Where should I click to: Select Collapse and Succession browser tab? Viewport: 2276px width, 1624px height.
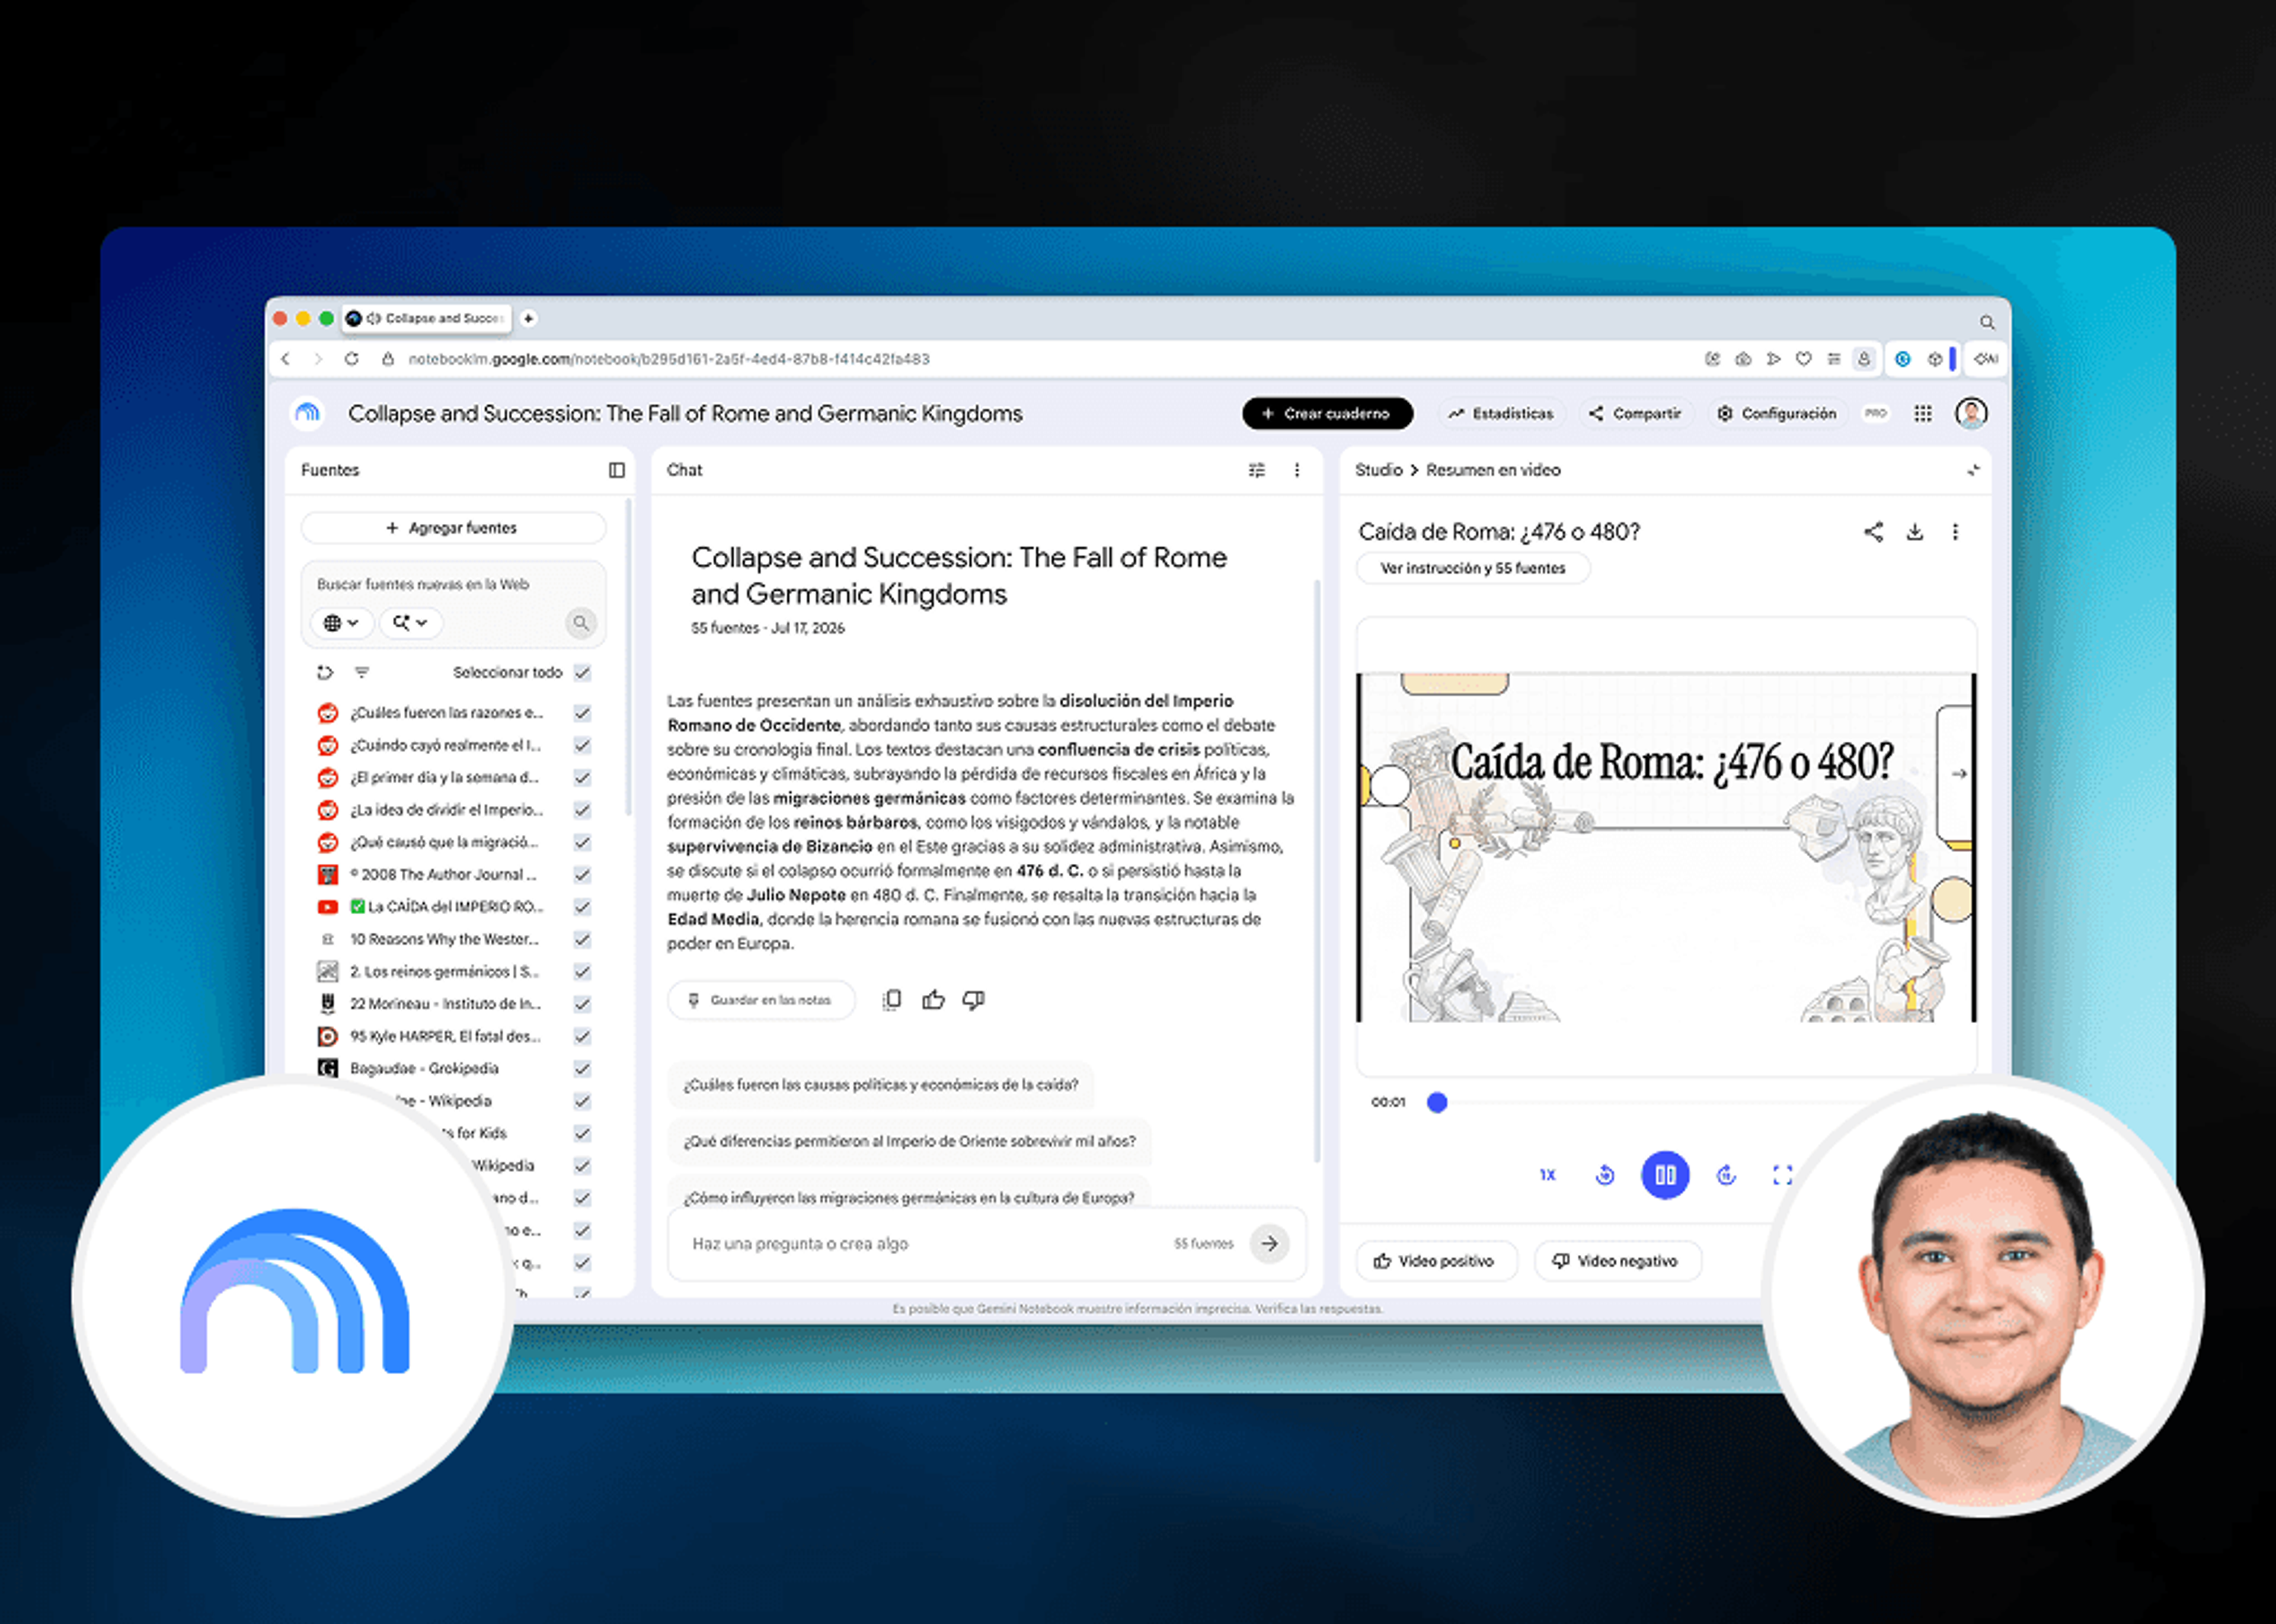click(x=427, y=318)
